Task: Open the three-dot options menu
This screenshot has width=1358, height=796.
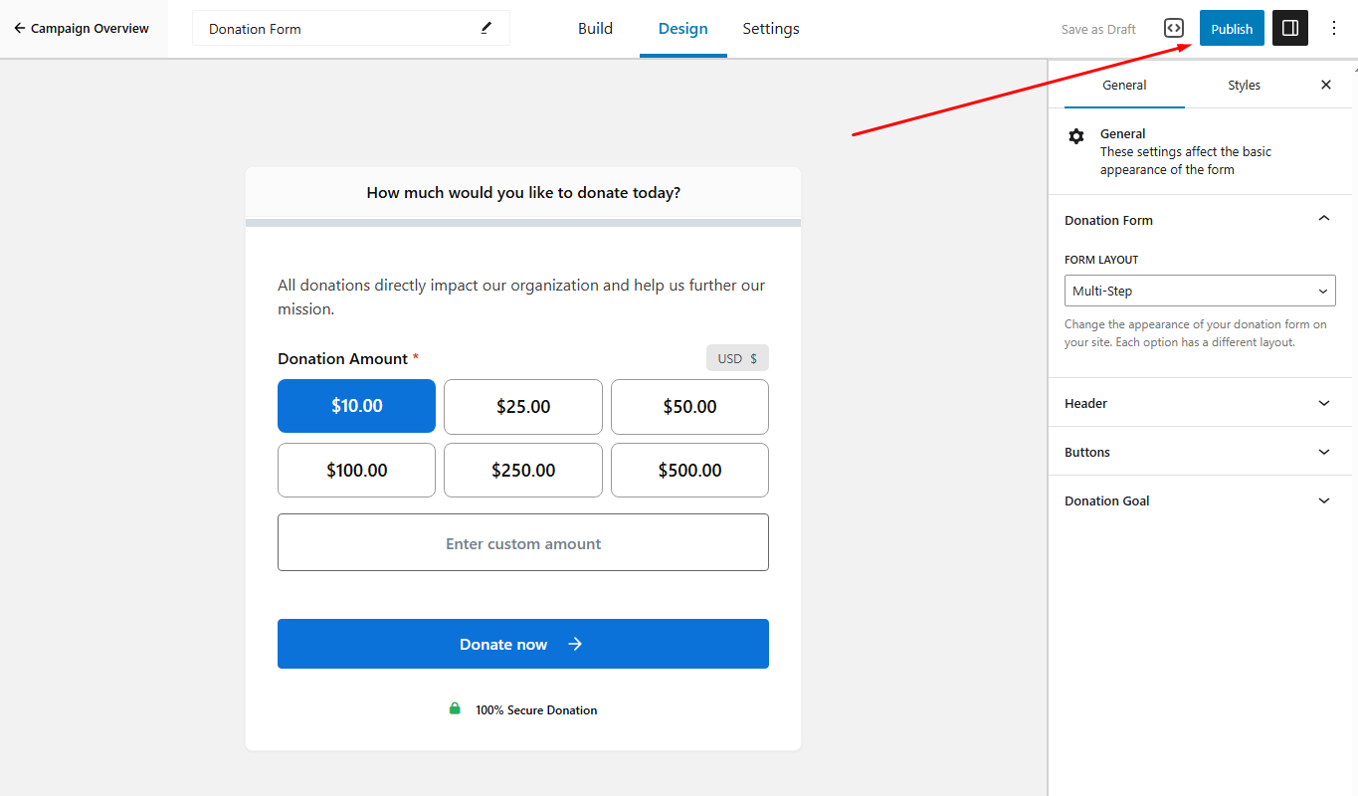Action: (1334, 28)
